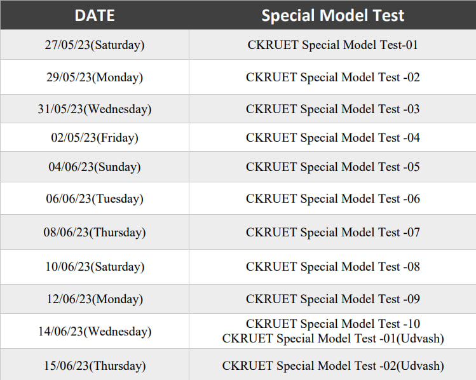
Task: Select the 29/05/23(Monday) date cell
Action: click(x=95, y=78)
